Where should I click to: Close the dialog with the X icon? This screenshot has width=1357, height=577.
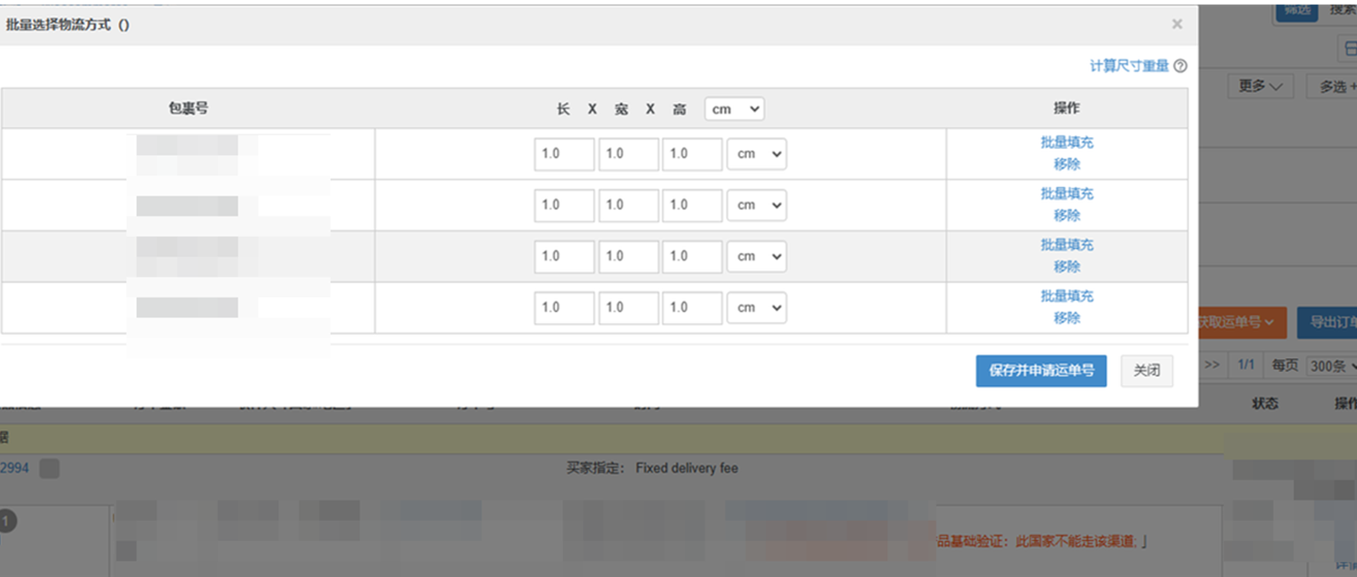(1177, 24)
